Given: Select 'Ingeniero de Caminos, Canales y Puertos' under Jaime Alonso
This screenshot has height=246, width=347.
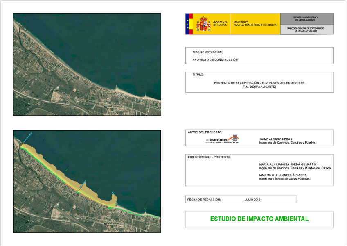Looking at the screenshot, I should pyautogui.click(x=288, y=143).
